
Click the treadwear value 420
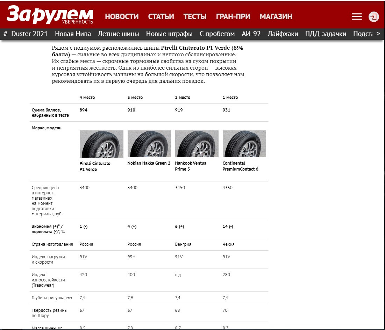point(83,275)
